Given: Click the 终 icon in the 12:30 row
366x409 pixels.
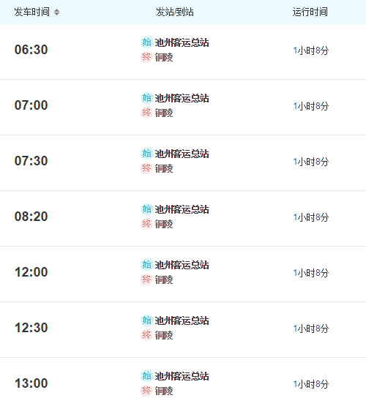Looking at the screenshot, I should pyautogui.click(x=146, y=335).
